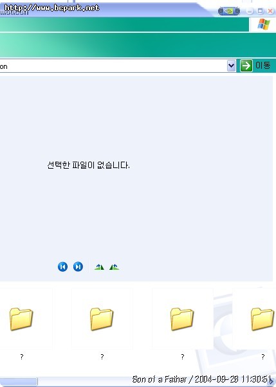Minimize the Explorer window
This screenshot has height=387, width=276.
point(250,11)
